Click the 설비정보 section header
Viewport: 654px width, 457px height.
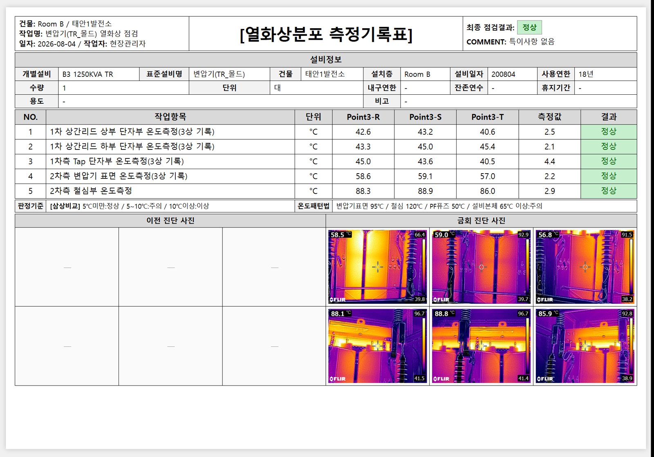point(326,60)
